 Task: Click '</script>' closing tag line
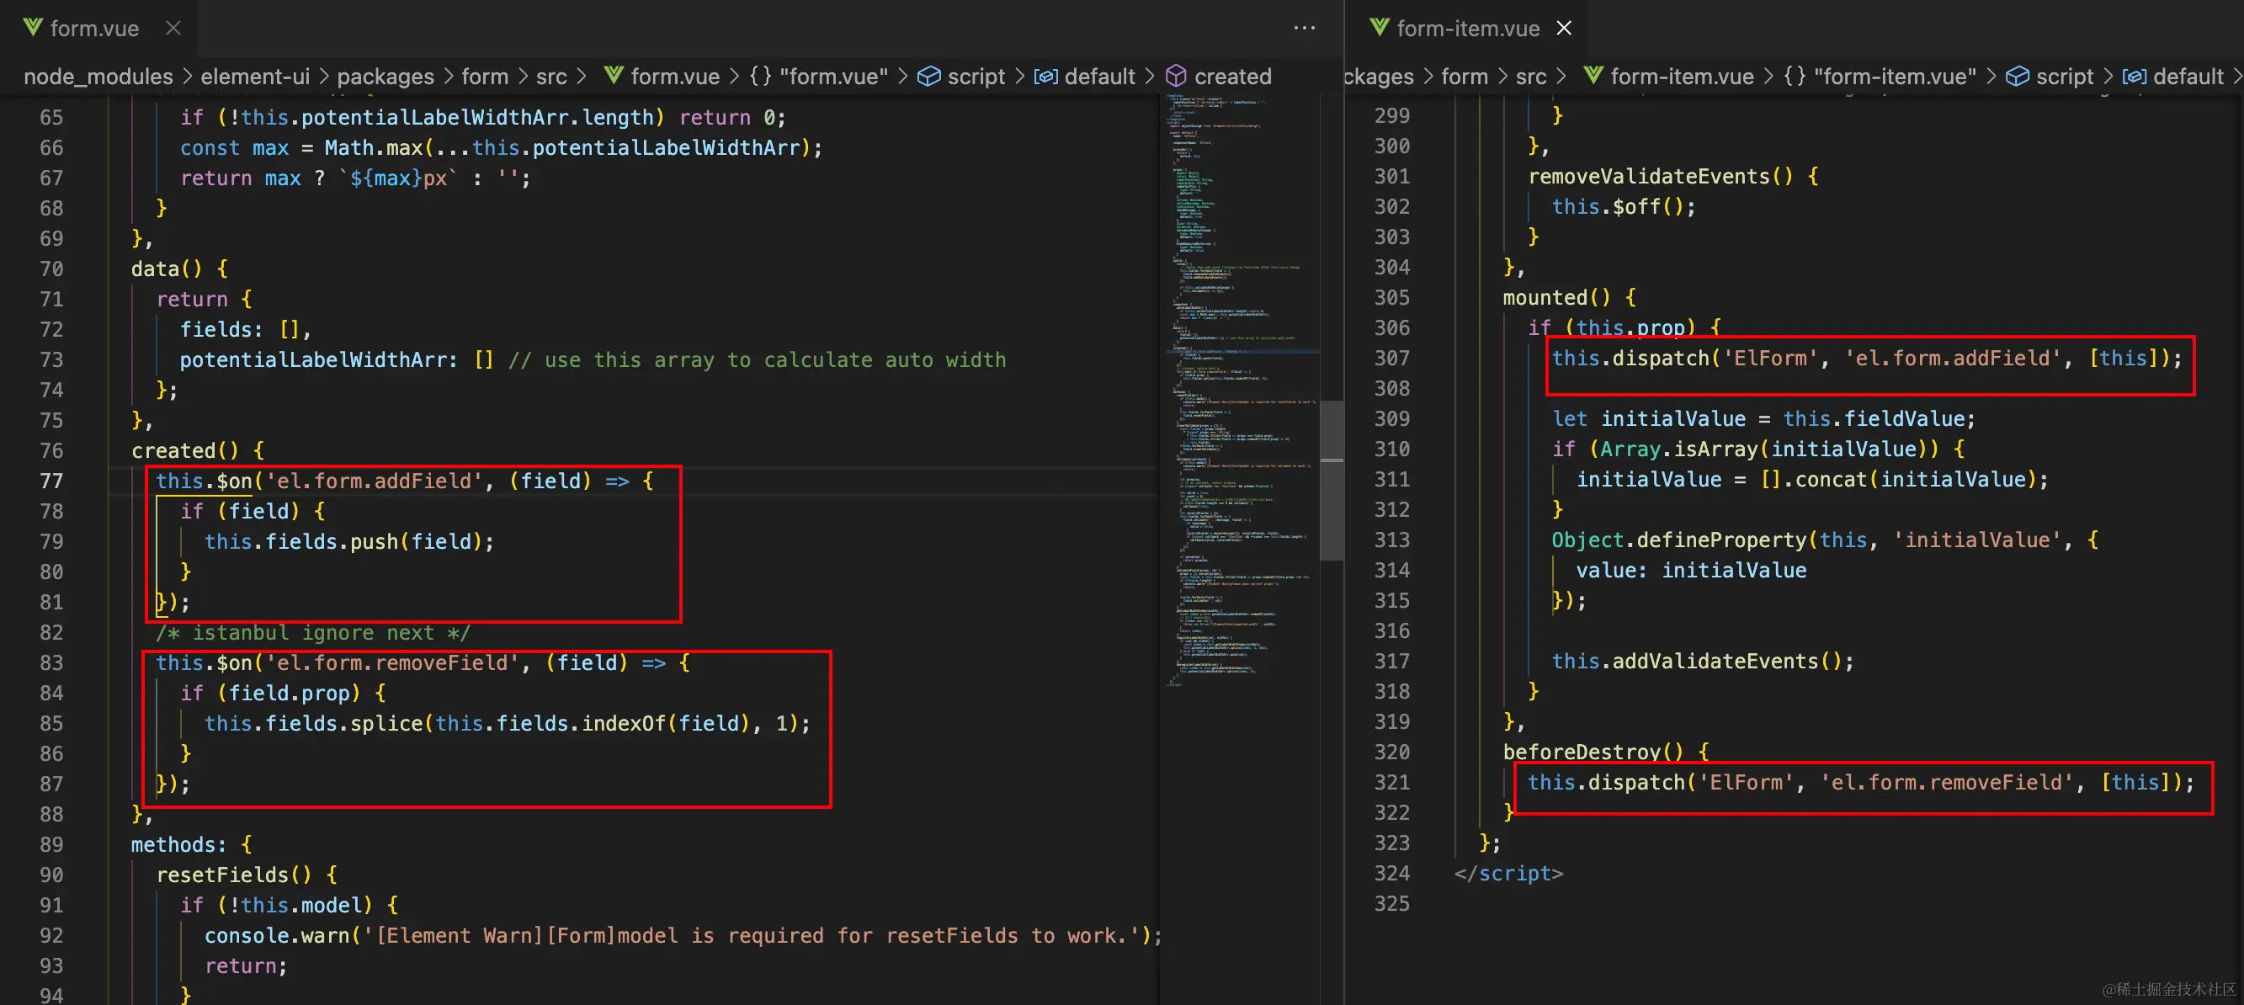pyautogui.click(x=1509, y=873)
